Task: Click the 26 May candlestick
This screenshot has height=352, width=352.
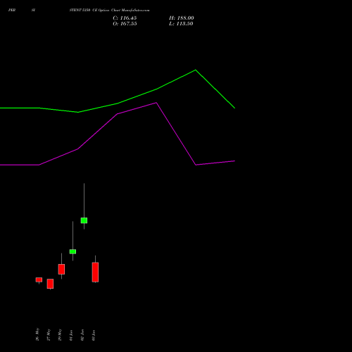Action: pos(39,279)
